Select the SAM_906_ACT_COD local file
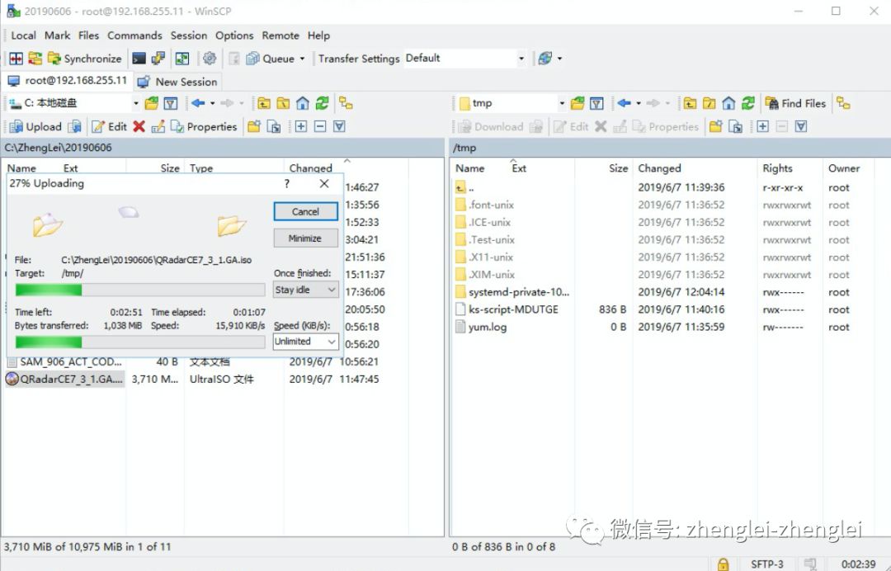Screen dimensions: 891x571 point(65,361)
